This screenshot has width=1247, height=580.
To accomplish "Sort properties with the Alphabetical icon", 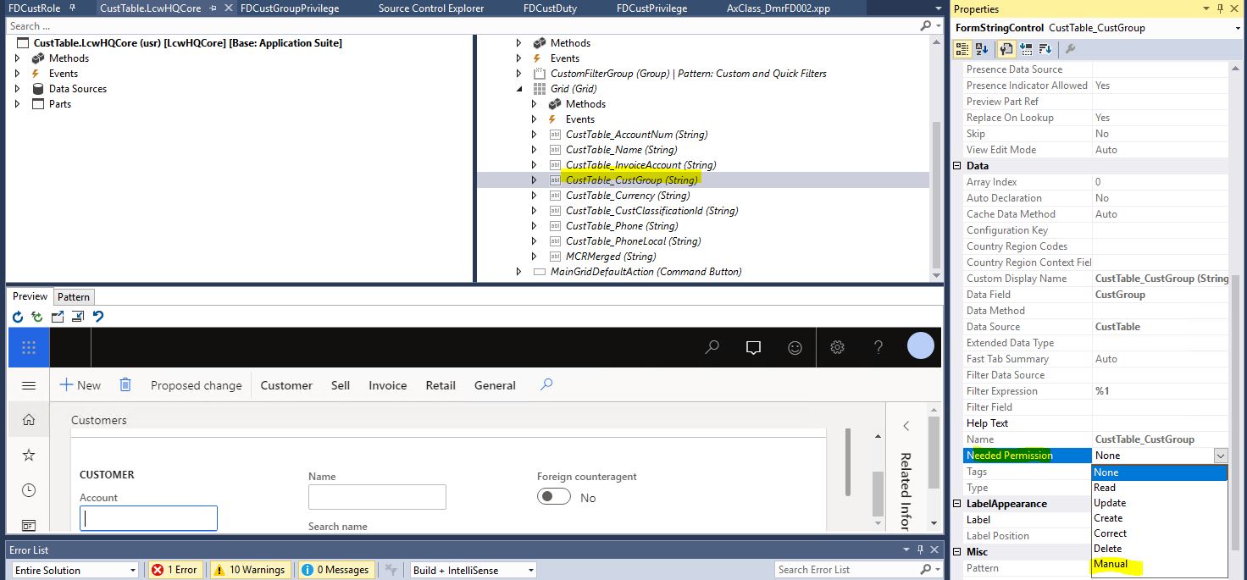I will [x=981, y=49].
